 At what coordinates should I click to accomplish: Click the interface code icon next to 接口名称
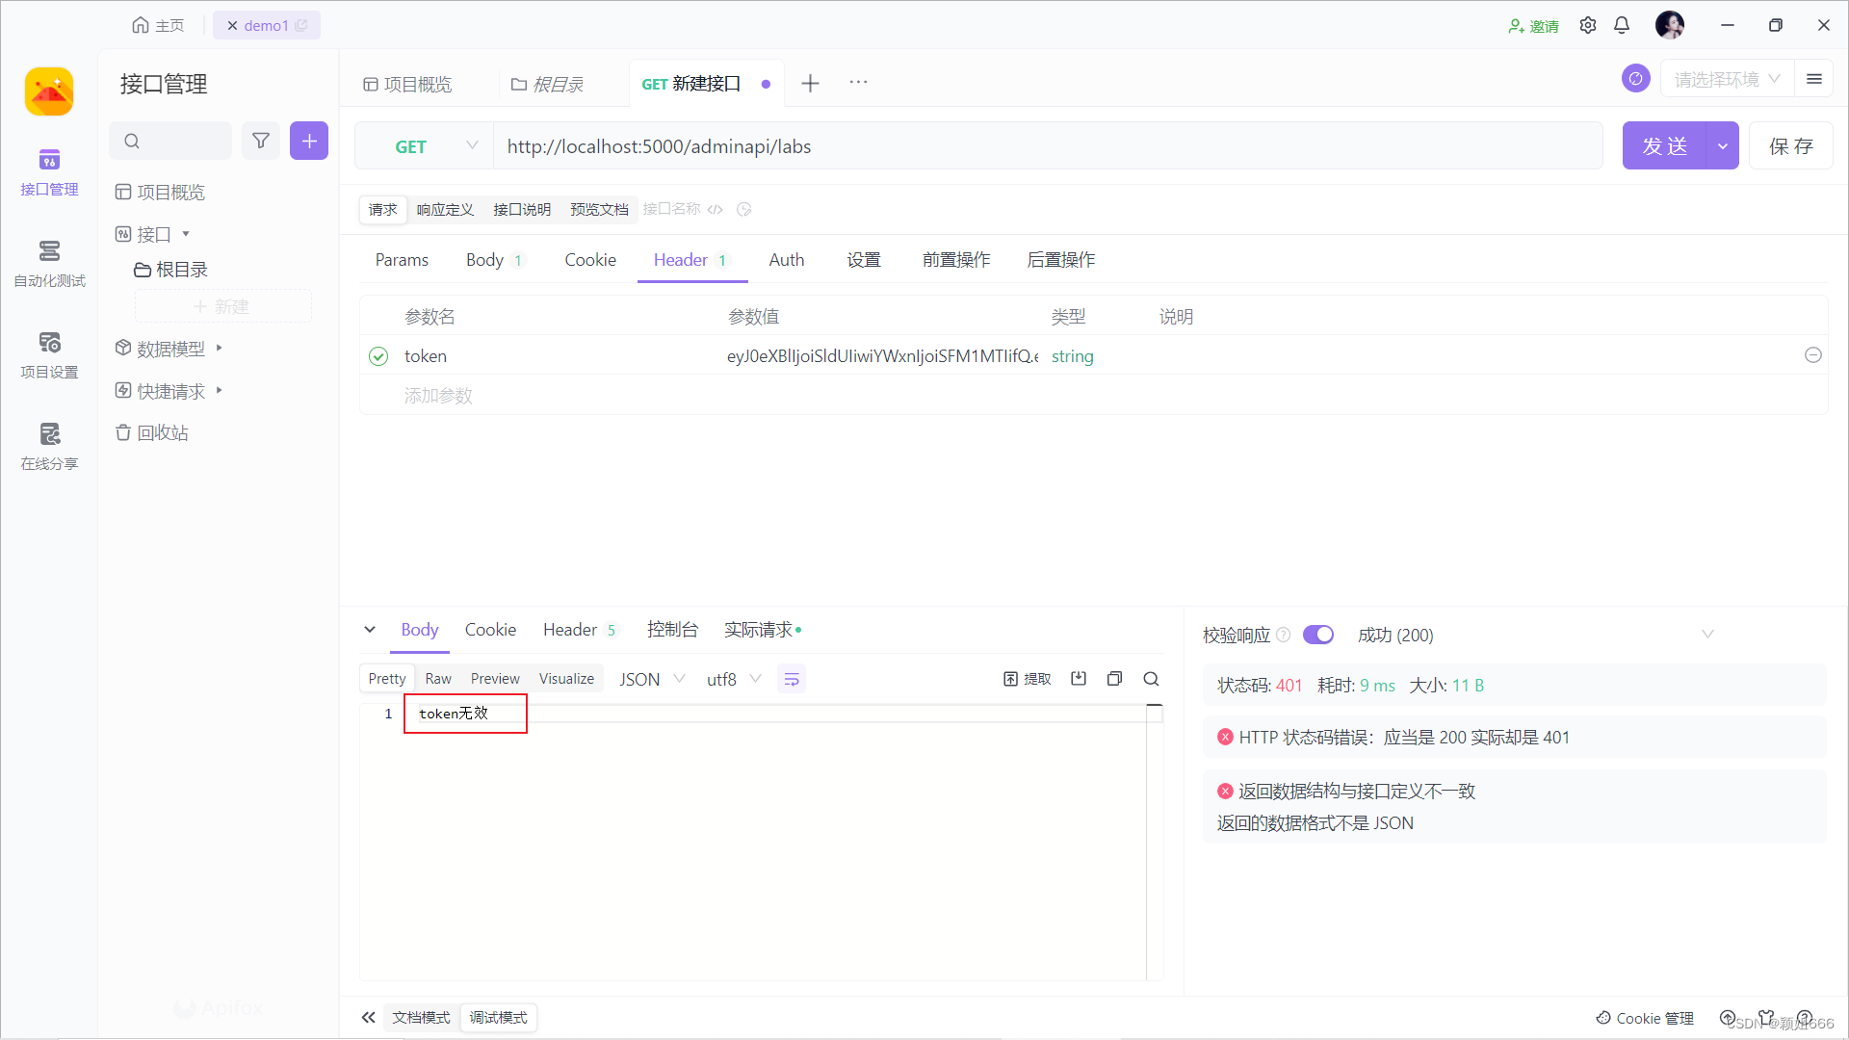pyautogui.click(x=715, y=209)
